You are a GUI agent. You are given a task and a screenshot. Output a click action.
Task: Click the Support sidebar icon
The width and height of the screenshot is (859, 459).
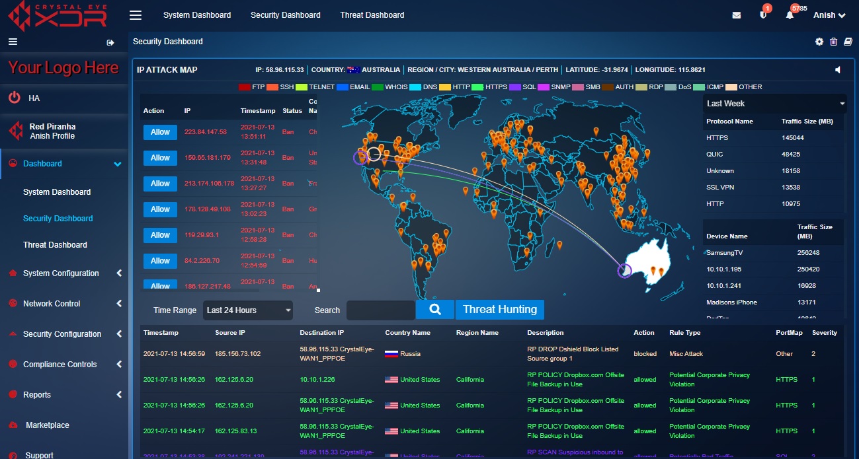coord(13,455)
